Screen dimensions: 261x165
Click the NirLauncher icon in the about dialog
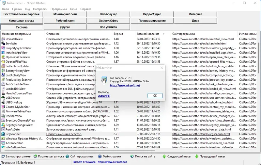104,80
